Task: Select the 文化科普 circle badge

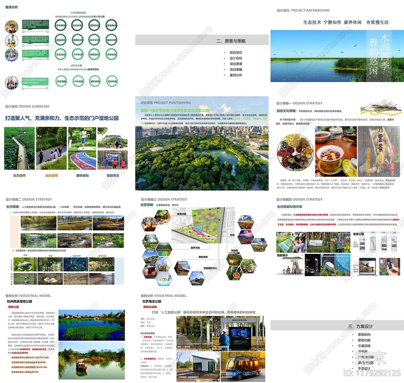Action: (77, 25)
